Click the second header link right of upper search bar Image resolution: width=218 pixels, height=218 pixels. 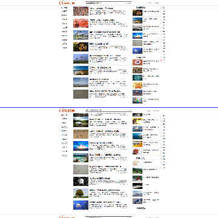156,3
